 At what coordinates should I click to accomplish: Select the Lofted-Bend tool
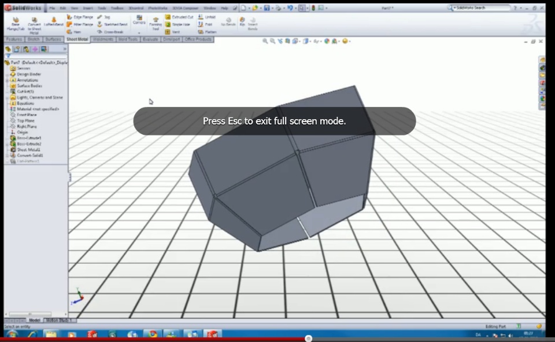53,22
